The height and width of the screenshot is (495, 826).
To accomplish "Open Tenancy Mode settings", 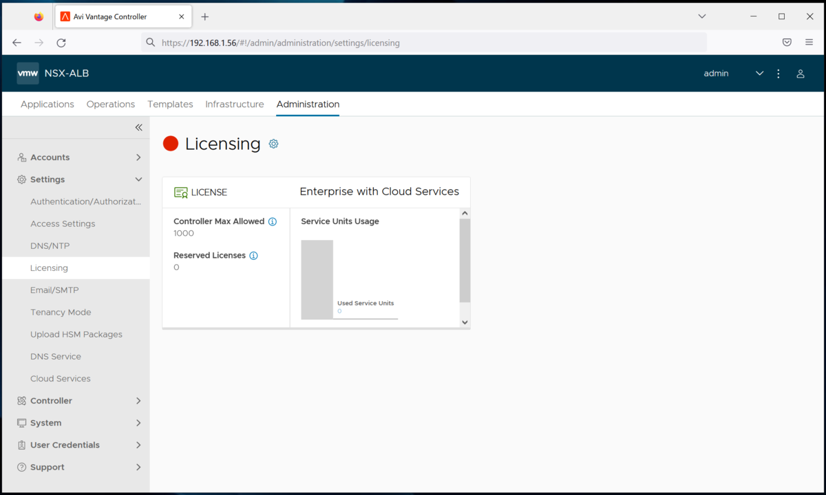I will coord(61,312).
